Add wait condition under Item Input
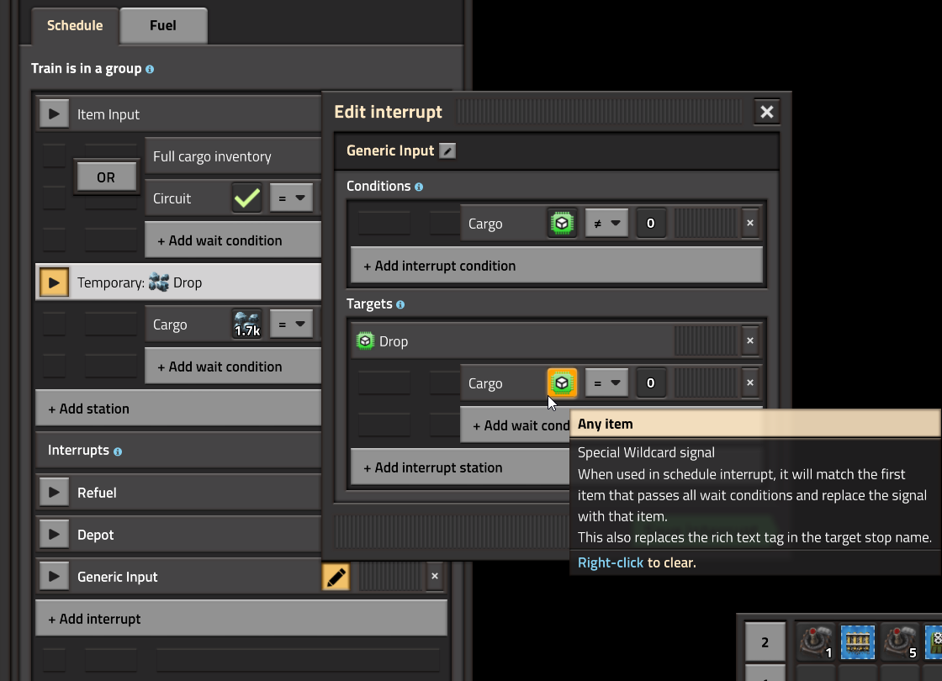The width and height of the screenshot is (942, 681). coord(233,240)
